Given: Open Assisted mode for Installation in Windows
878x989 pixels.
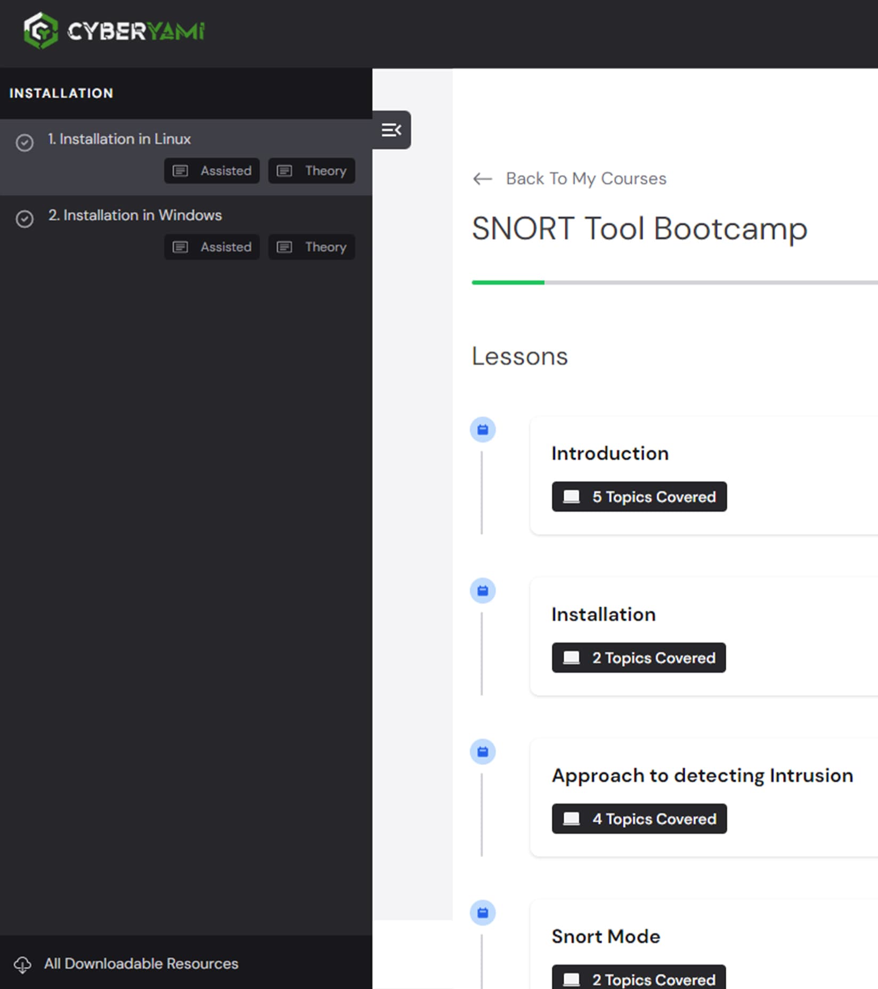Looking at the screenshot, I should click(212, 247).
